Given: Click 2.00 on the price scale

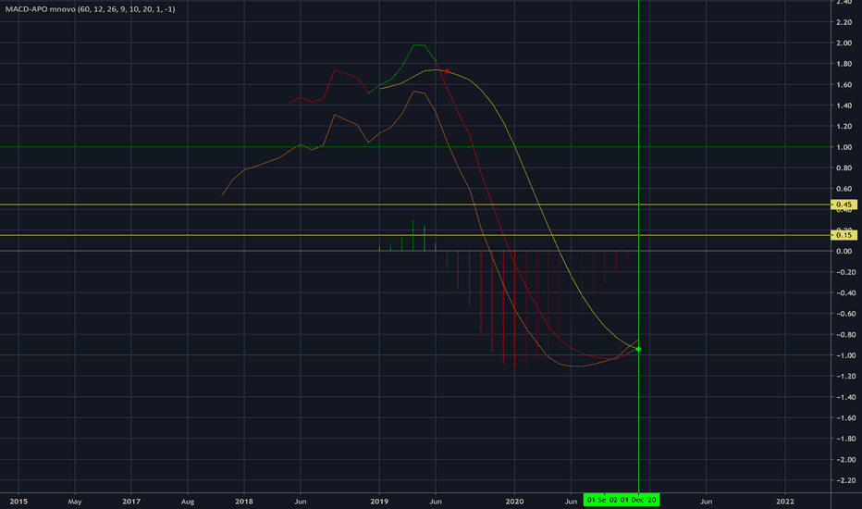Looking at the screenshot, I should pos(844,43).
